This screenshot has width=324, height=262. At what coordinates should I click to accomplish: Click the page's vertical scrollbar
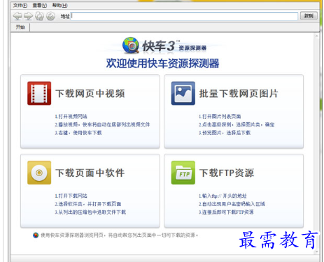(316, 144)
